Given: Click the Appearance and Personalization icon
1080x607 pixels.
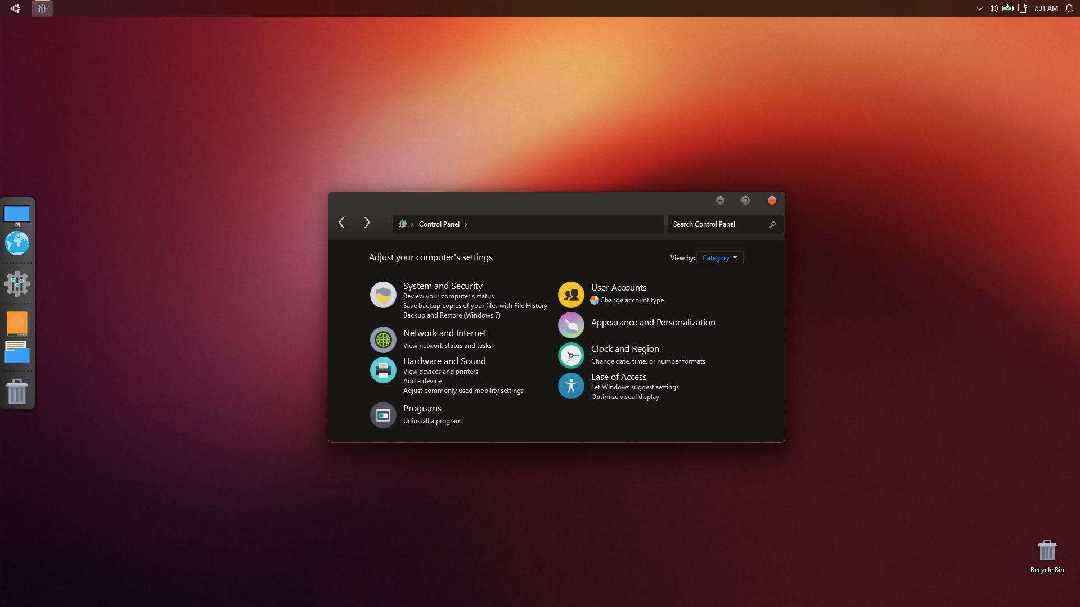Looking at the screenshot, I should tap(571, 325).
